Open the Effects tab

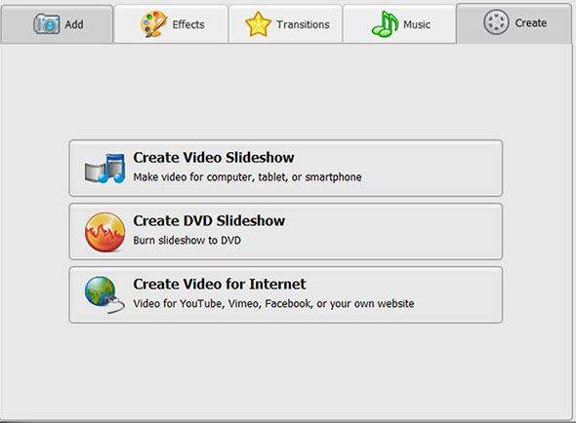(171, 24)
